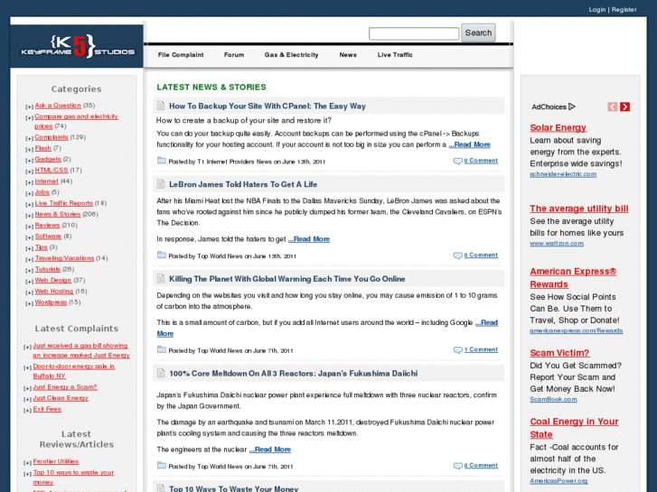The width and height of the screenshot is (657, 492).
Task: Expand the HTML/CSS category
Action: [x=29, y=172]
